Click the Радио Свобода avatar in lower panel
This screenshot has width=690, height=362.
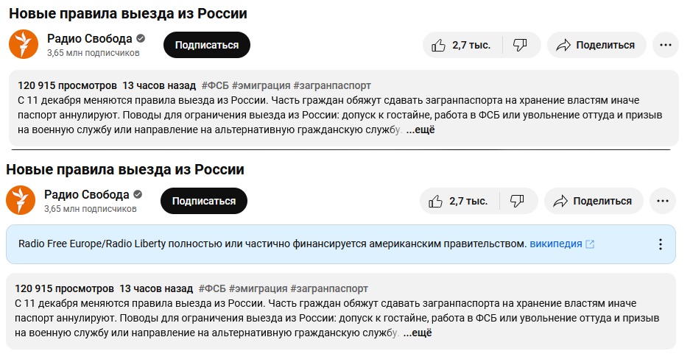point(21,201)
